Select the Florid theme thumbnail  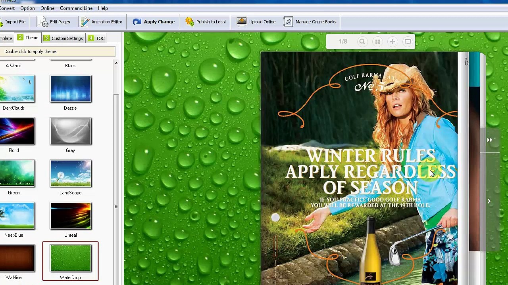pos(17,131)
